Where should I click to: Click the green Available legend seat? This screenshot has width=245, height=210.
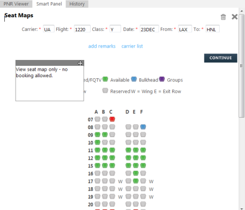pos(105,79)
